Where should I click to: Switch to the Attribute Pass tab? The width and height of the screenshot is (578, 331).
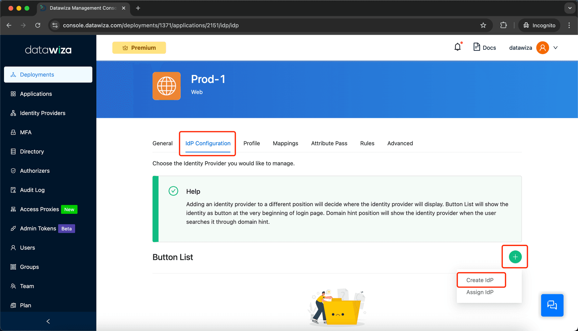coord(329,143)
